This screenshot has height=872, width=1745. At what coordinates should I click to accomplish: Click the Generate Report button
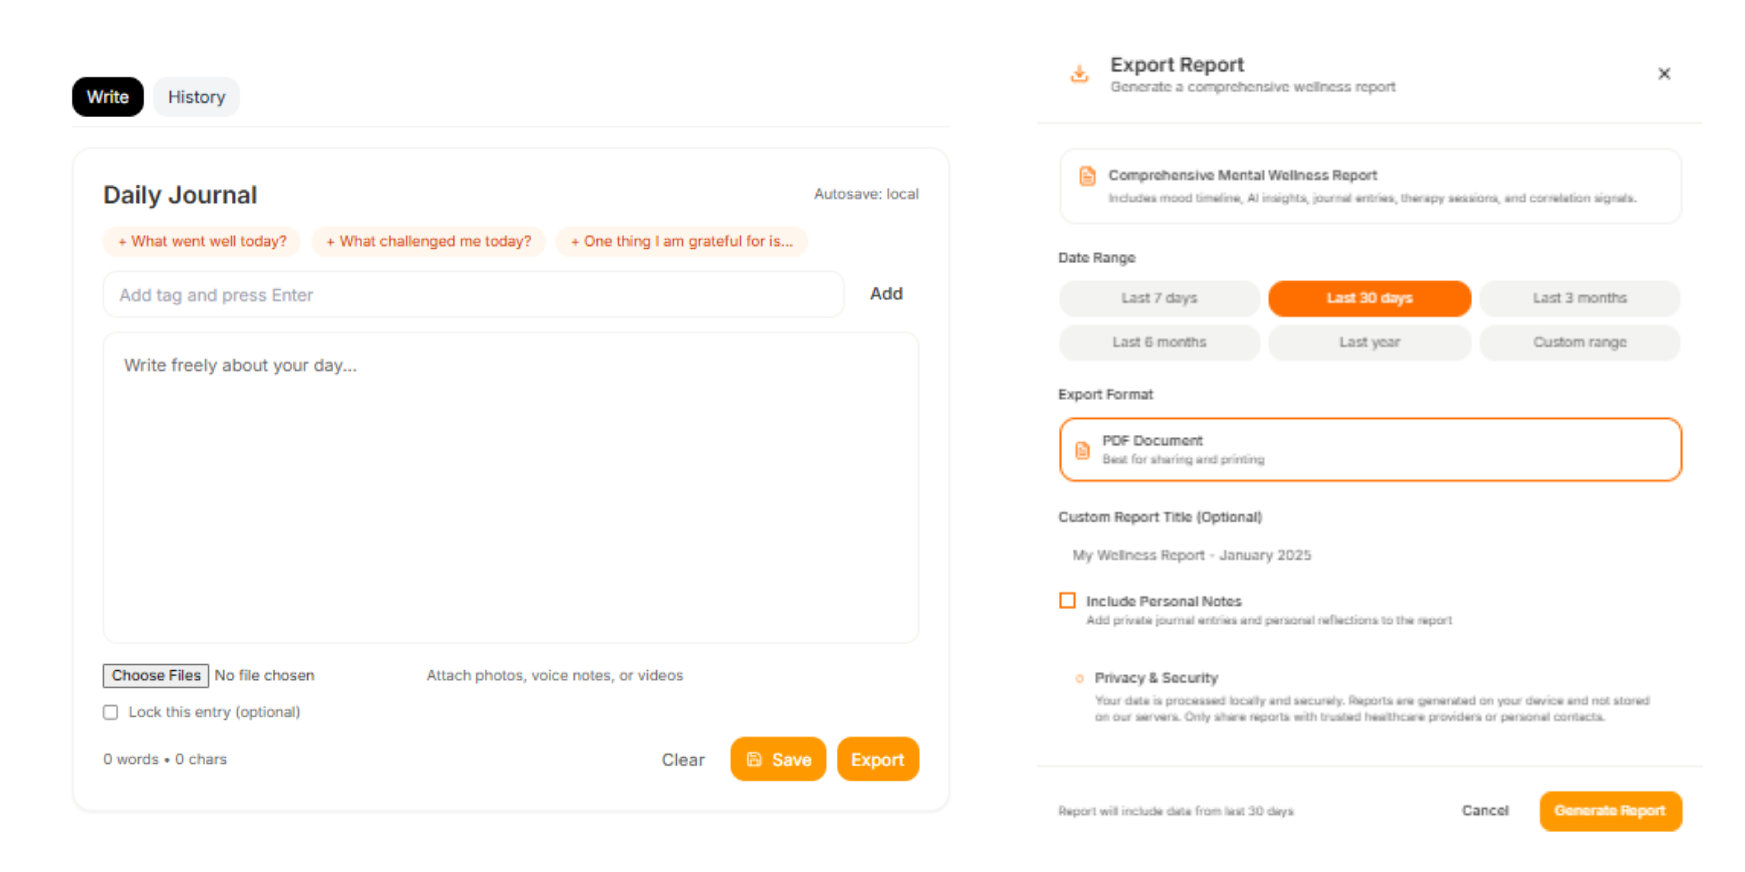[1610, 811]
